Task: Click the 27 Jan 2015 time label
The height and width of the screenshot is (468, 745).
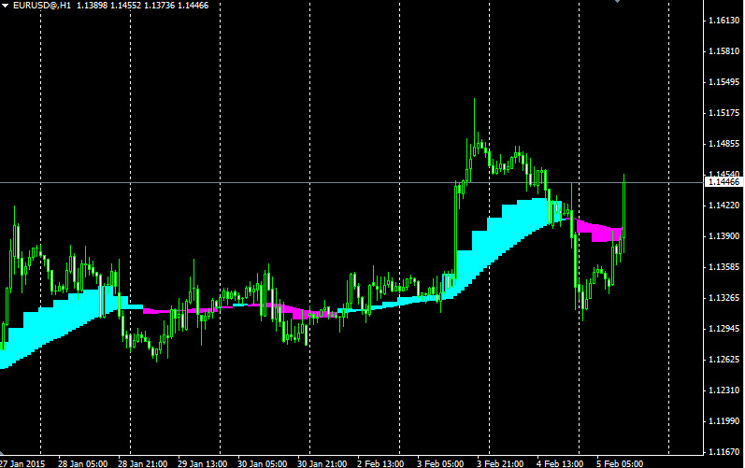Action: point(22,463)
